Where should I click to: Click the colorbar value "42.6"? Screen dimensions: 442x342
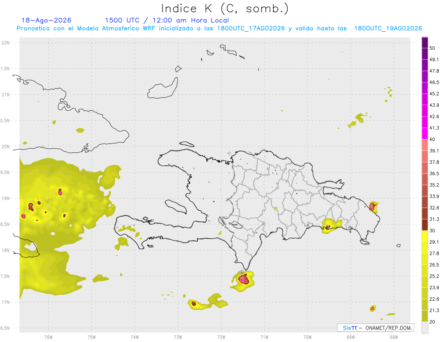pyautogui.click(x=434, y=117)
